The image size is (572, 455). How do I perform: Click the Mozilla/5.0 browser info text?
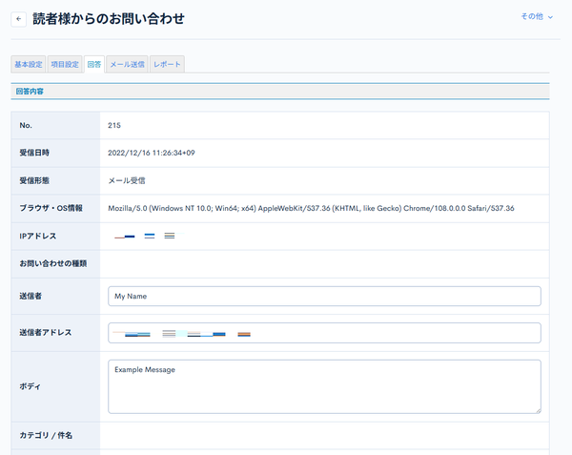coord(311,208)
